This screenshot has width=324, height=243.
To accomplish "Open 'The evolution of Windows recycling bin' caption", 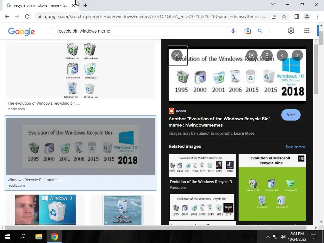I will [x=44, y=103].
